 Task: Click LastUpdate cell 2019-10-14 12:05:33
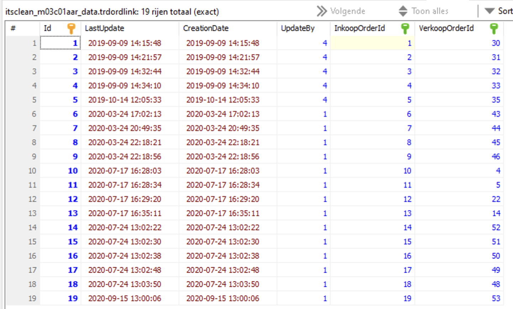[x=125, y=100]
